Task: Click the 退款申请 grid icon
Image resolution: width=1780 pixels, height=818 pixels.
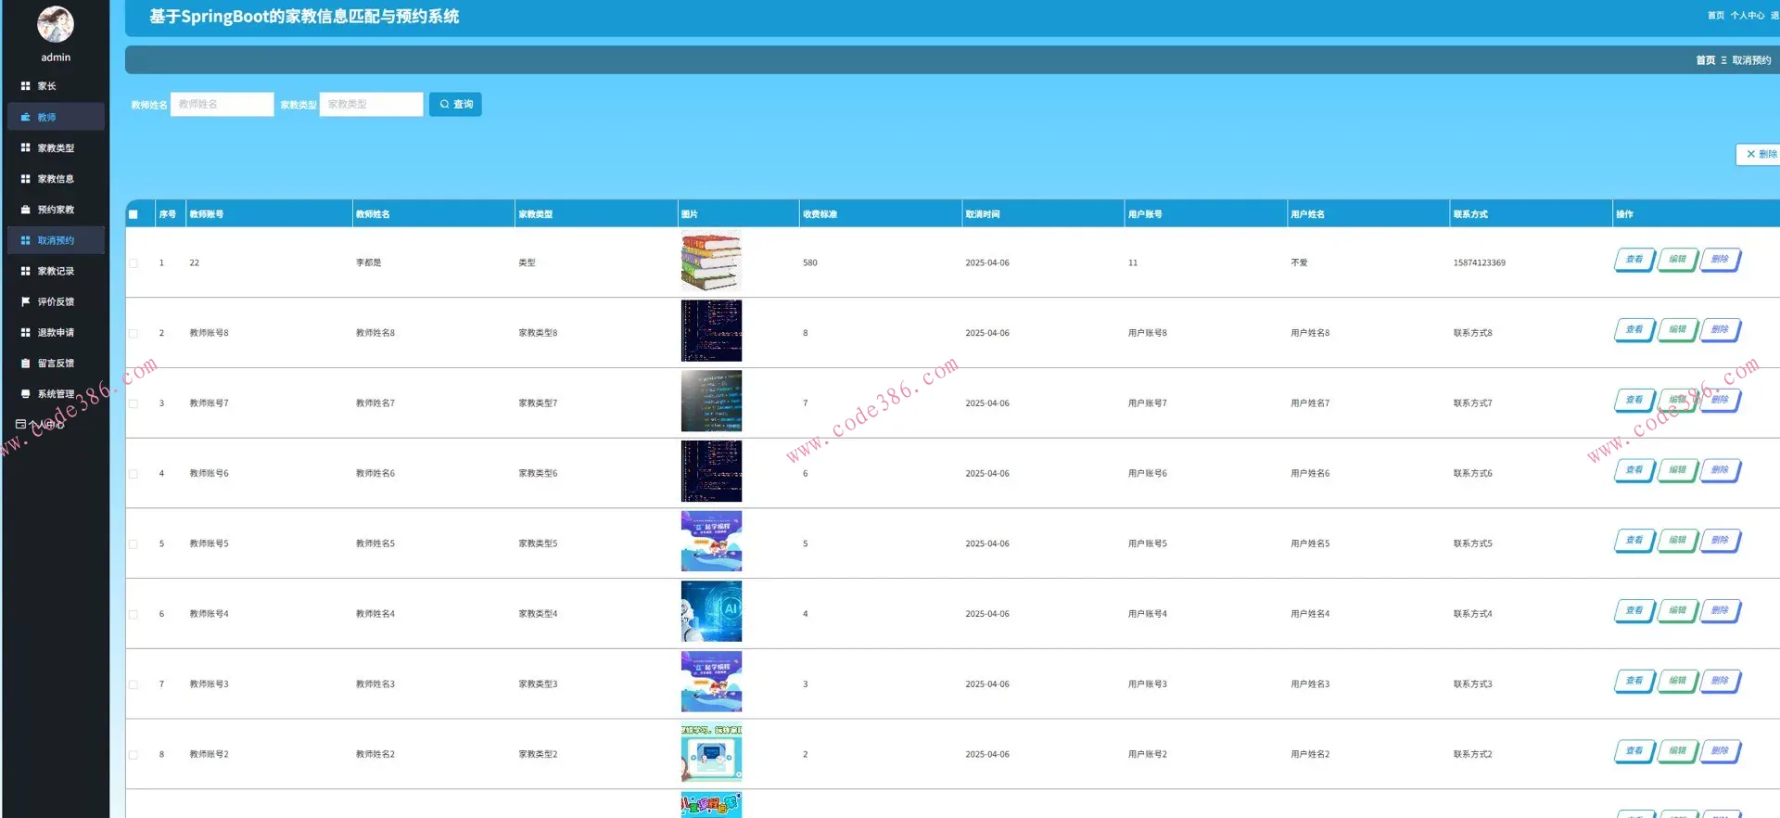Action: [x=26, y=332]
